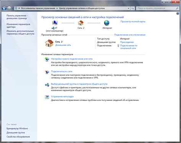The image size is (181, 143).
Task: Click the magnifier search icon
Action: pos(177,8)
